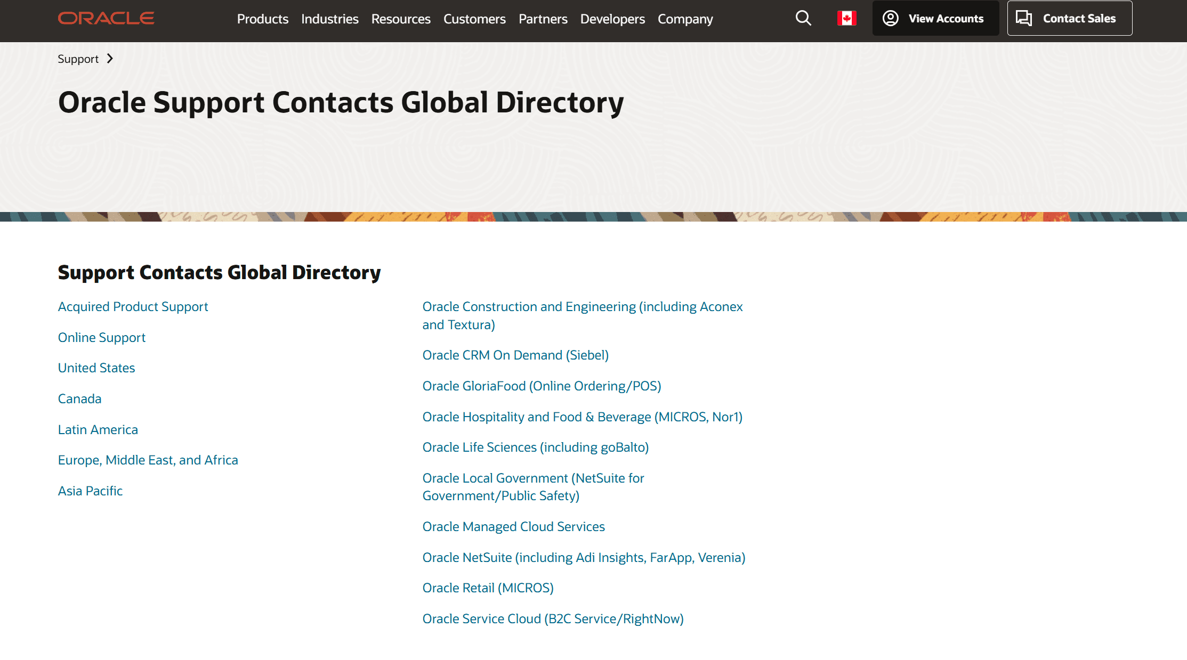Screen dimensions: 1187x660
Task: Open the search magnifier icon
Action: coord(803,18)
